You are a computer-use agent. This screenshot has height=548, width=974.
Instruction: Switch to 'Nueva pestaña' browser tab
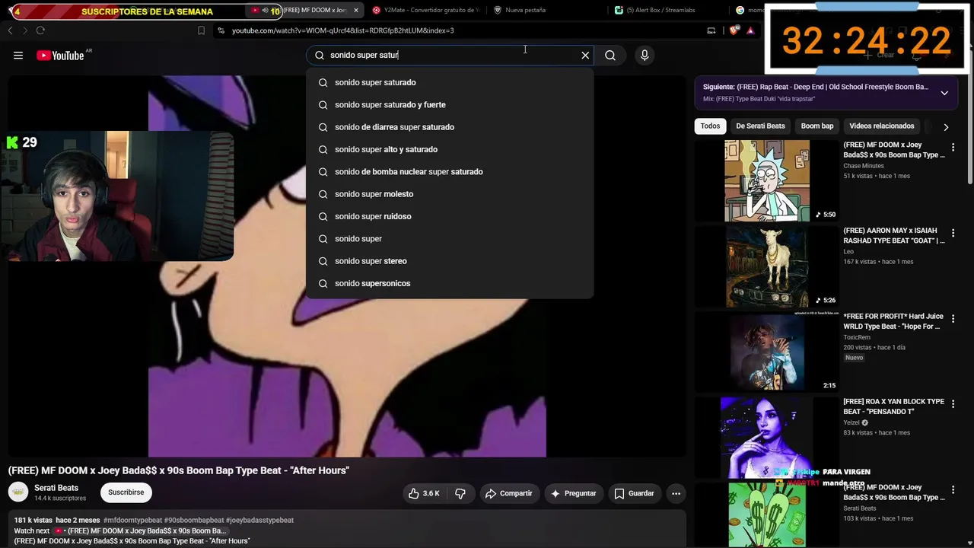coord(525,11)
